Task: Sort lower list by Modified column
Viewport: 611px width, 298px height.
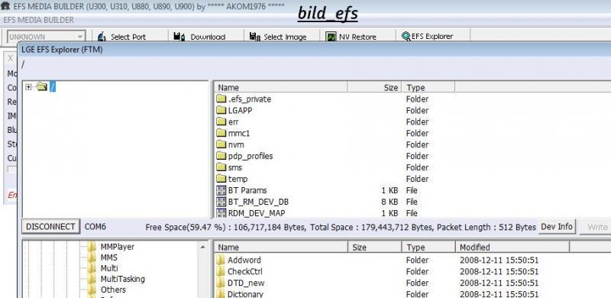Action: (512, 248)
